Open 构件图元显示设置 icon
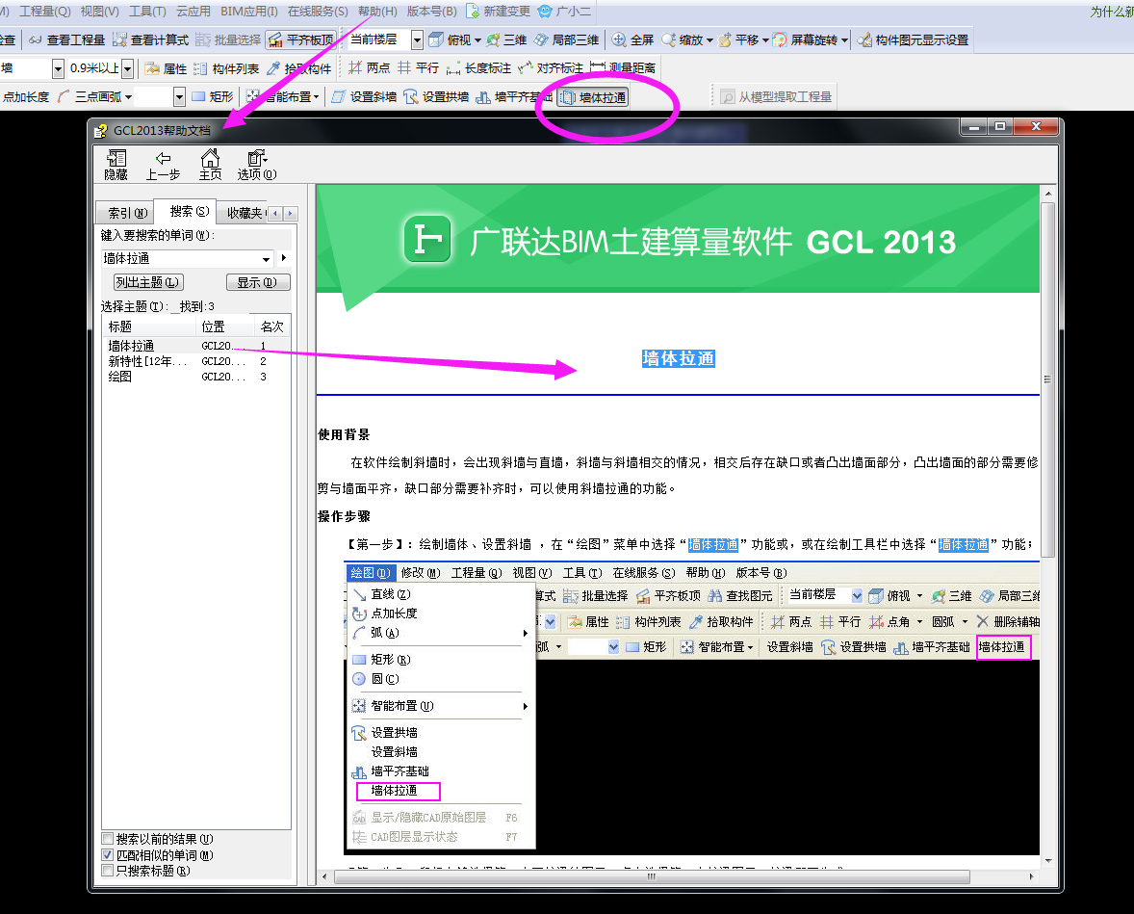Screen dimensions: 1134x914 point(913,39)
